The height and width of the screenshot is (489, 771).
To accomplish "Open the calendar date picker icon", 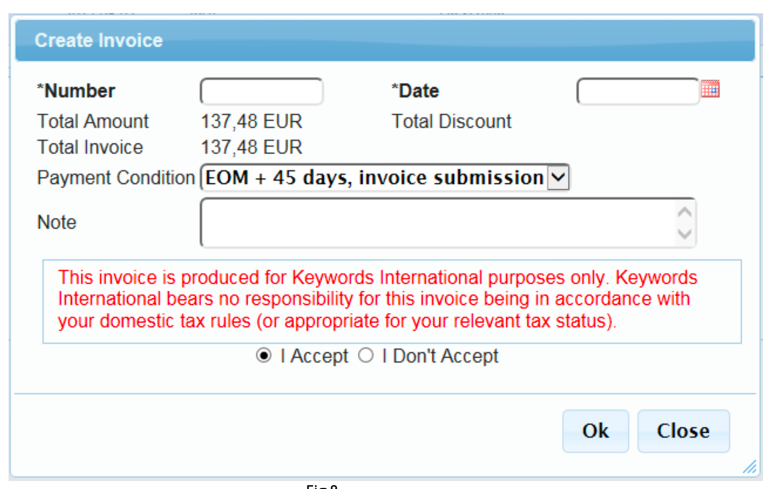I will [x=710, y=89].
